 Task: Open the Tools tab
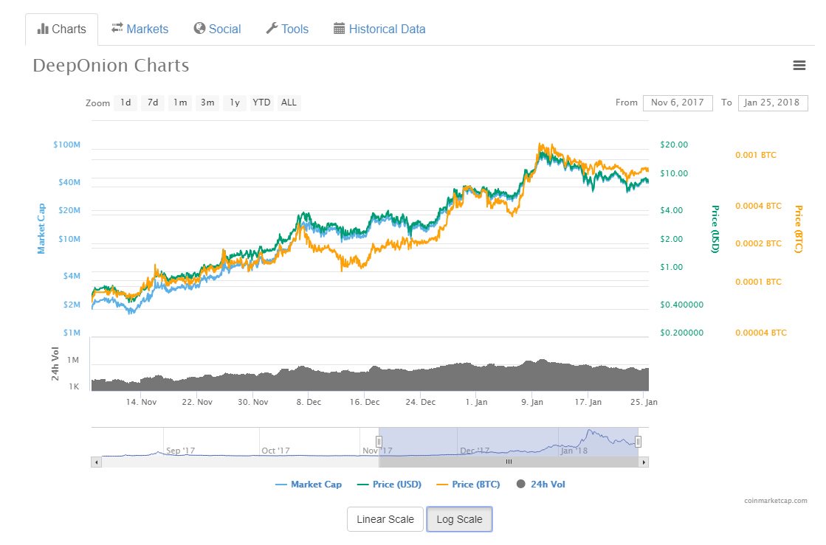(x=287, y=29)
